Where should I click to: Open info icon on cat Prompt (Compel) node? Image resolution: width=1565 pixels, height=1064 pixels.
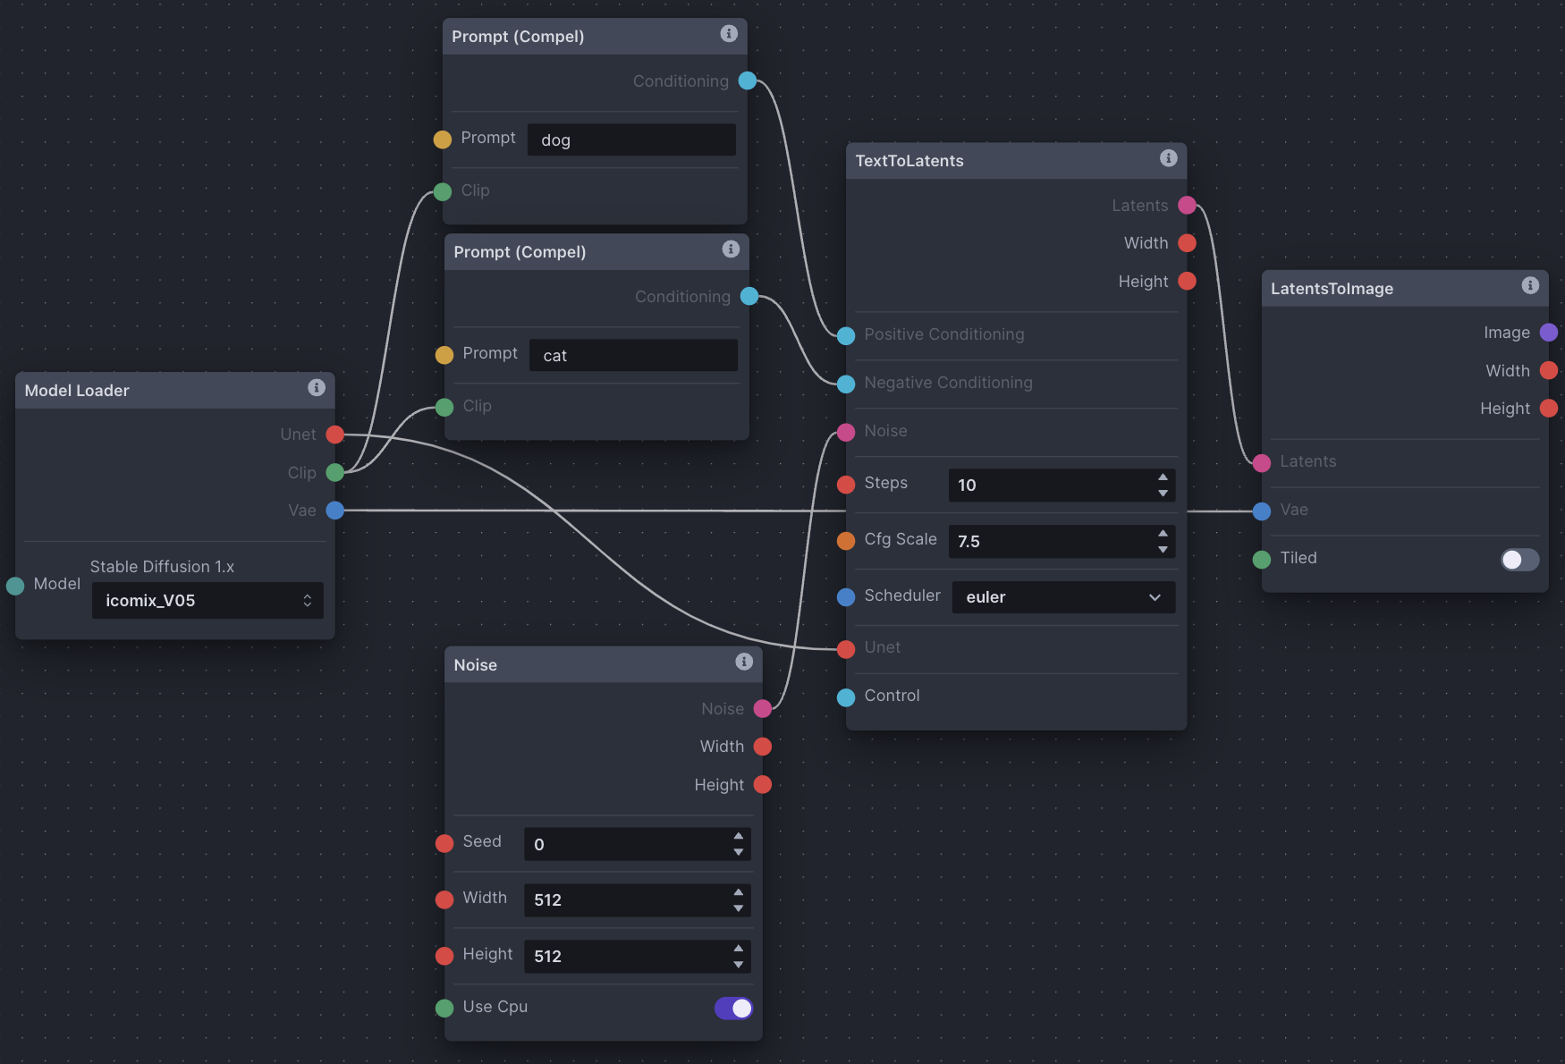coord(731,249)
